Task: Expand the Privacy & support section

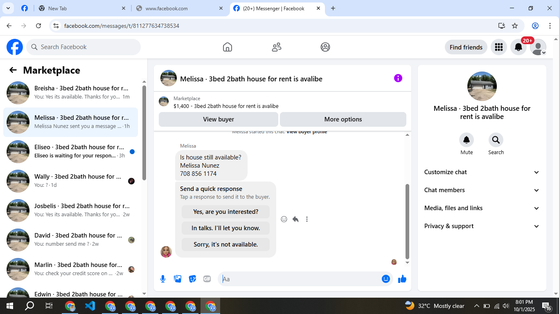Action: [x=482, y=226]
